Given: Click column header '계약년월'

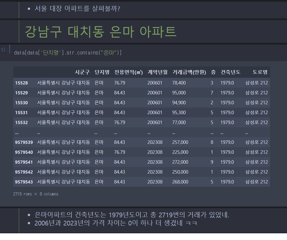Looking at the screenshot, I should coord(158,72).
